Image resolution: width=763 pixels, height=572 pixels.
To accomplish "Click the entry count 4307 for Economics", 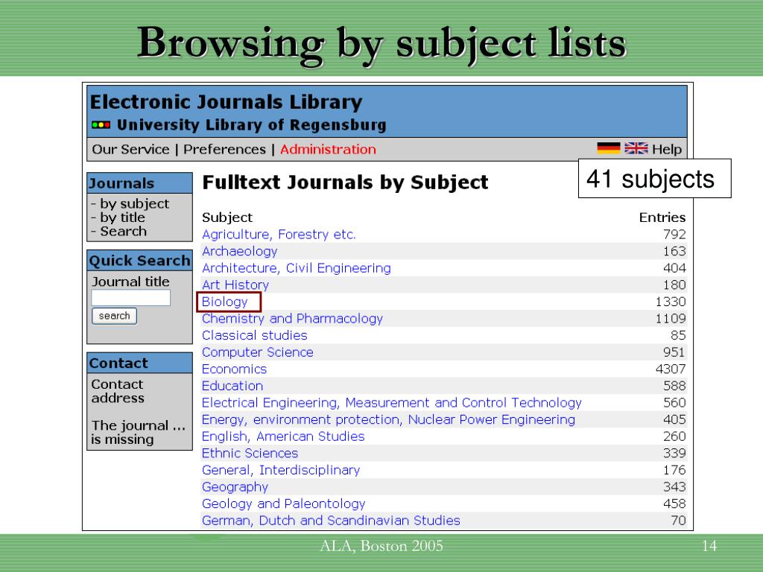I will click(671, 369).
